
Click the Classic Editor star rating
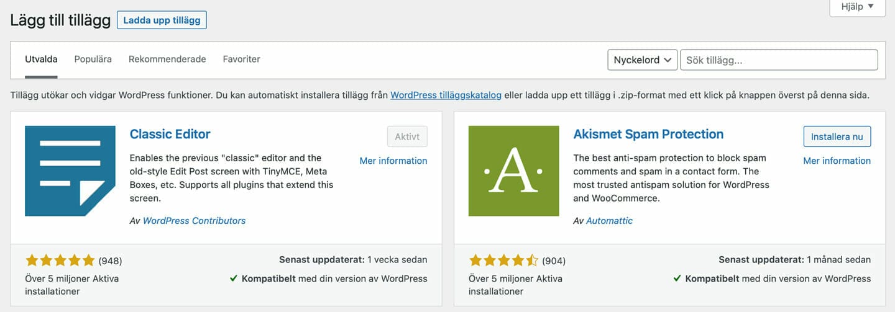tap(60, 260)
